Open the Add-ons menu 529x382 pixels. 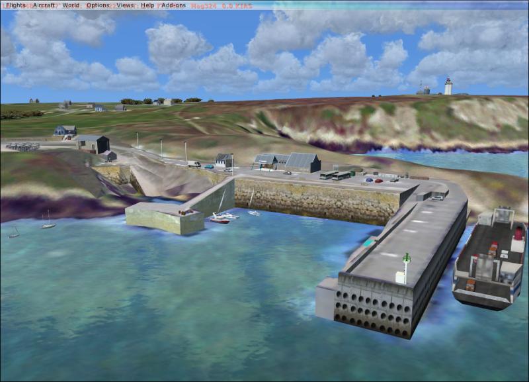(x=174, y=5)
